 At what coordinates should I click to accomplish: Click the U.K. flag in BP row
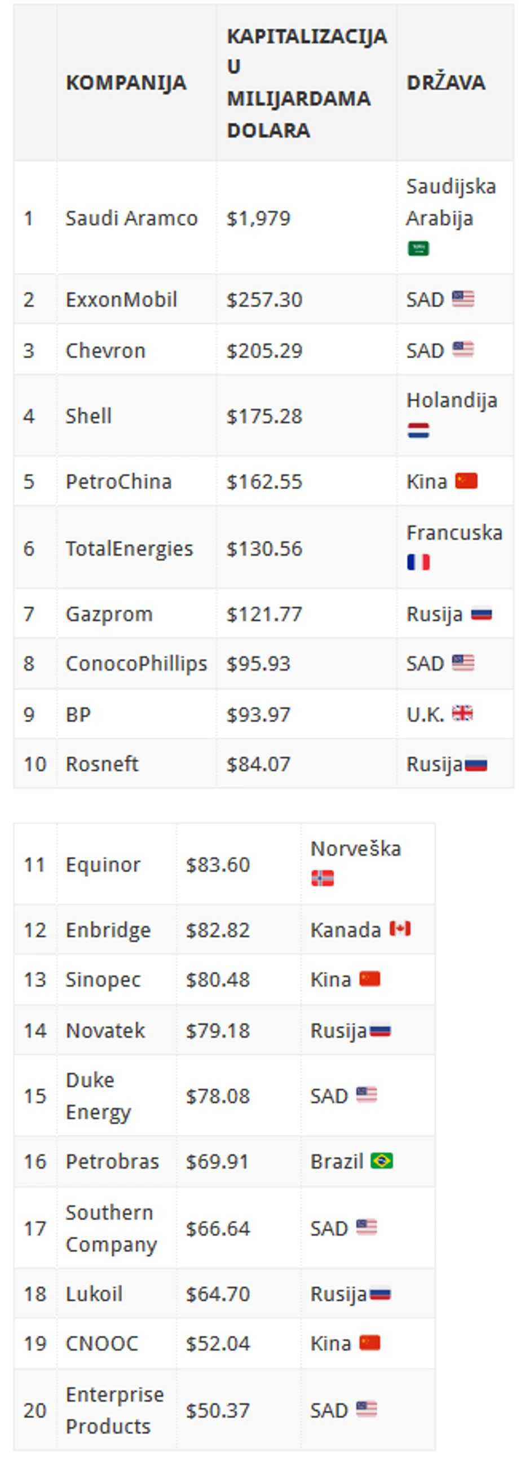[x=462, y=714]
